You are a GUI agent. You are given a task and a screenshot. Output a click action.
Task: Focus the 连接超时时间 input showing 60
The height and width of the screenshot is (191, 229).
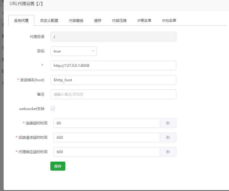(x=107, y=123)
